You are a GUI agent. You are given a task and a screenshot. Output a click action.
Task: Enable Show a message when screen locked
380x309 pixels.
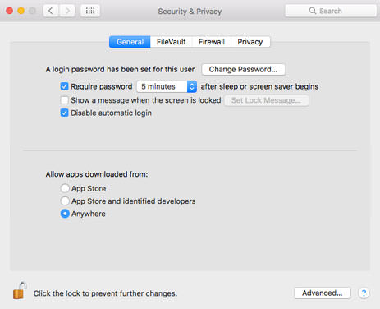point(64,100)
